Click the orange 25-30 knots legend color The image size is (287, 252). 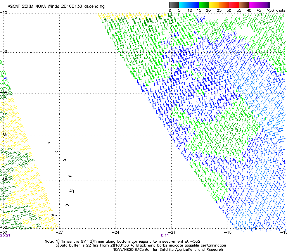click(x=224, y=5)
